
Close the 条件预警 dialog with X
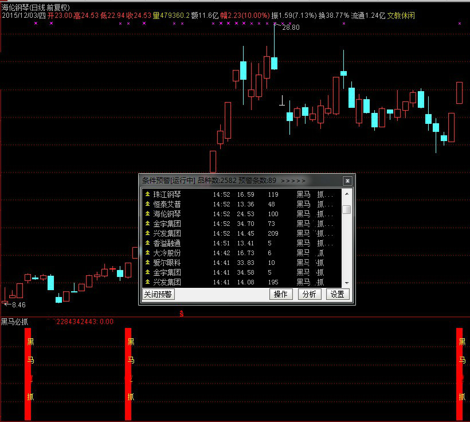tap(347, 181)
